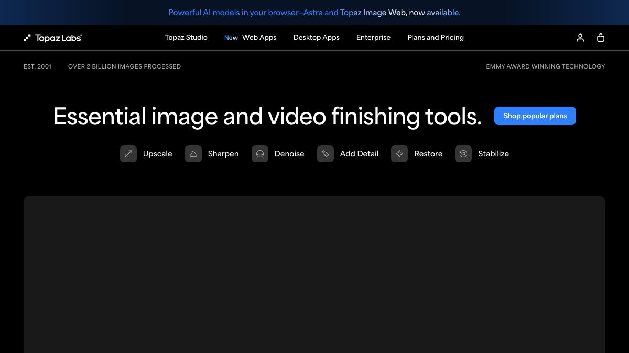Click Over 2 Billion Images Processed text

[124, 66]
